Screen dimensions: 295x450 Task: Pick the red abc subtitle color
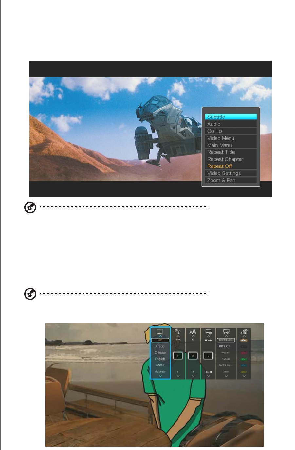click(x=244, y=353)
